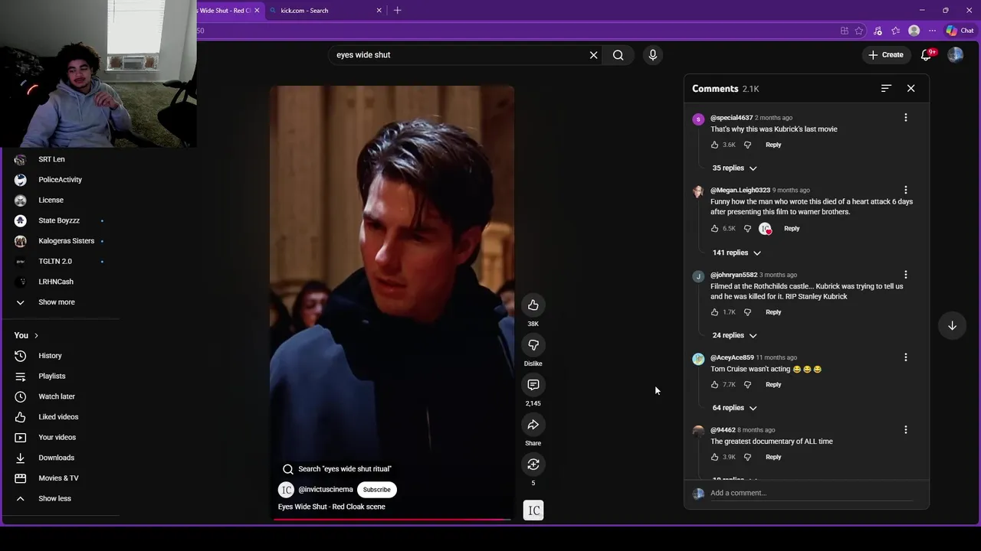This screenshot has height=551, width=981.
Task: Reply to @AceyAce859's comment
Action: [x=773, y=385]
